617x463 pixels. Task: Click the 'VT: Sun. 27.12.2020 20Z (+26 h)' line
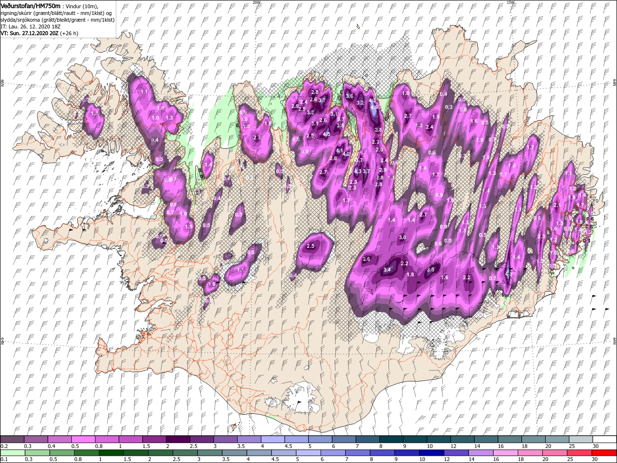[40, 34]
